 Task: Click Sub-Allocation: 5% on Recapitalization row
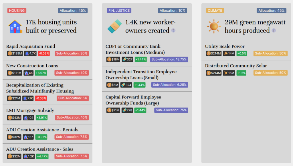73,98
